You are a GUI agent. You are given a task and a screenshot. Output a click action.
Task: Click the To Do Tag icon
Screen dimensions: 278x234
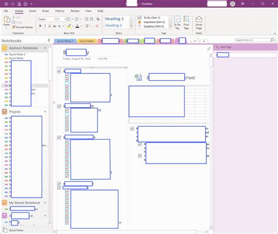pos(177,23)
